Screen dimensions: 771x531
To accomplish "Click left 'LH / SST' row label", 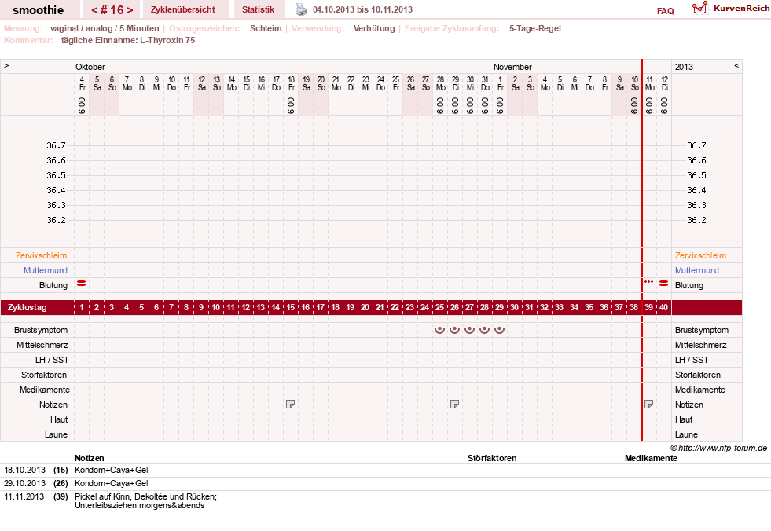I will 52,360.
